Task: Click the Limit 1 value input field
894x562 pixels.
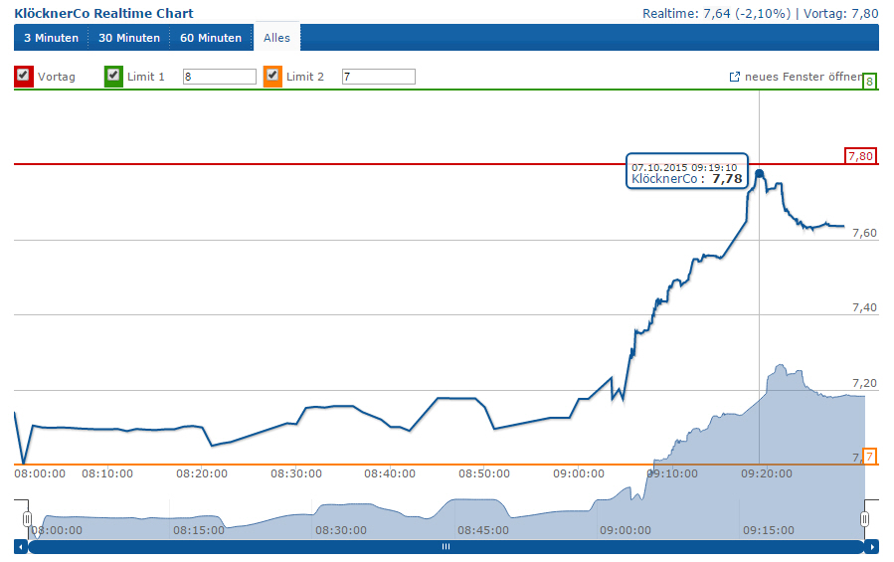Action: tap(220, 77)
